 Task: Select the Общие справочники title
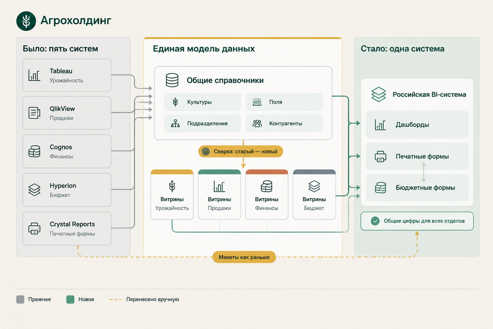225,80
